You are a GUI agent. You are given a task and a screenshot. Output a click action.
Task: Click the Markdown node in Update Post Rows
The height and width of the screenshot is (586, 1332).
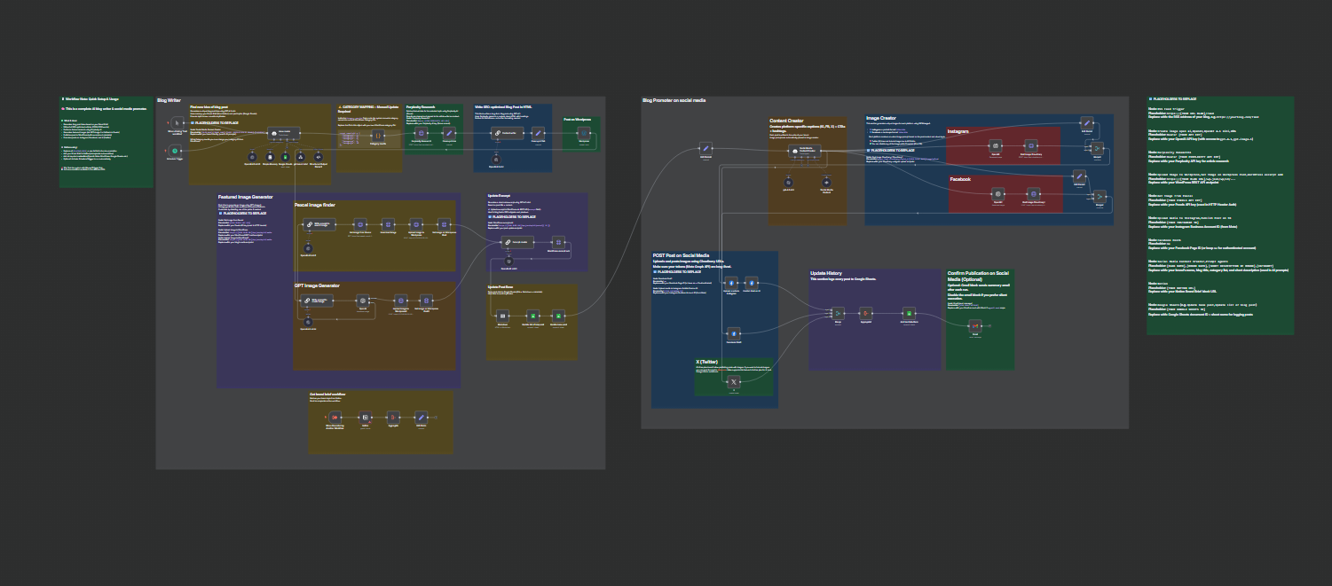(502, 316)
